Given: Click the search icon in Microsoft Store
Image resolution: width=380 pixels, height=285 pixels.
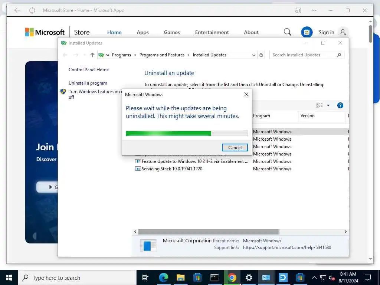Looking at the screenshot, I should point(288,32).
